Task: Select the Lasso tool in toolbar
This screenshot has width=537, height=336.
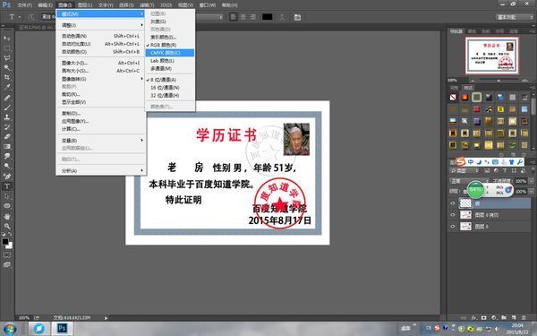Action: pos(7,58)
